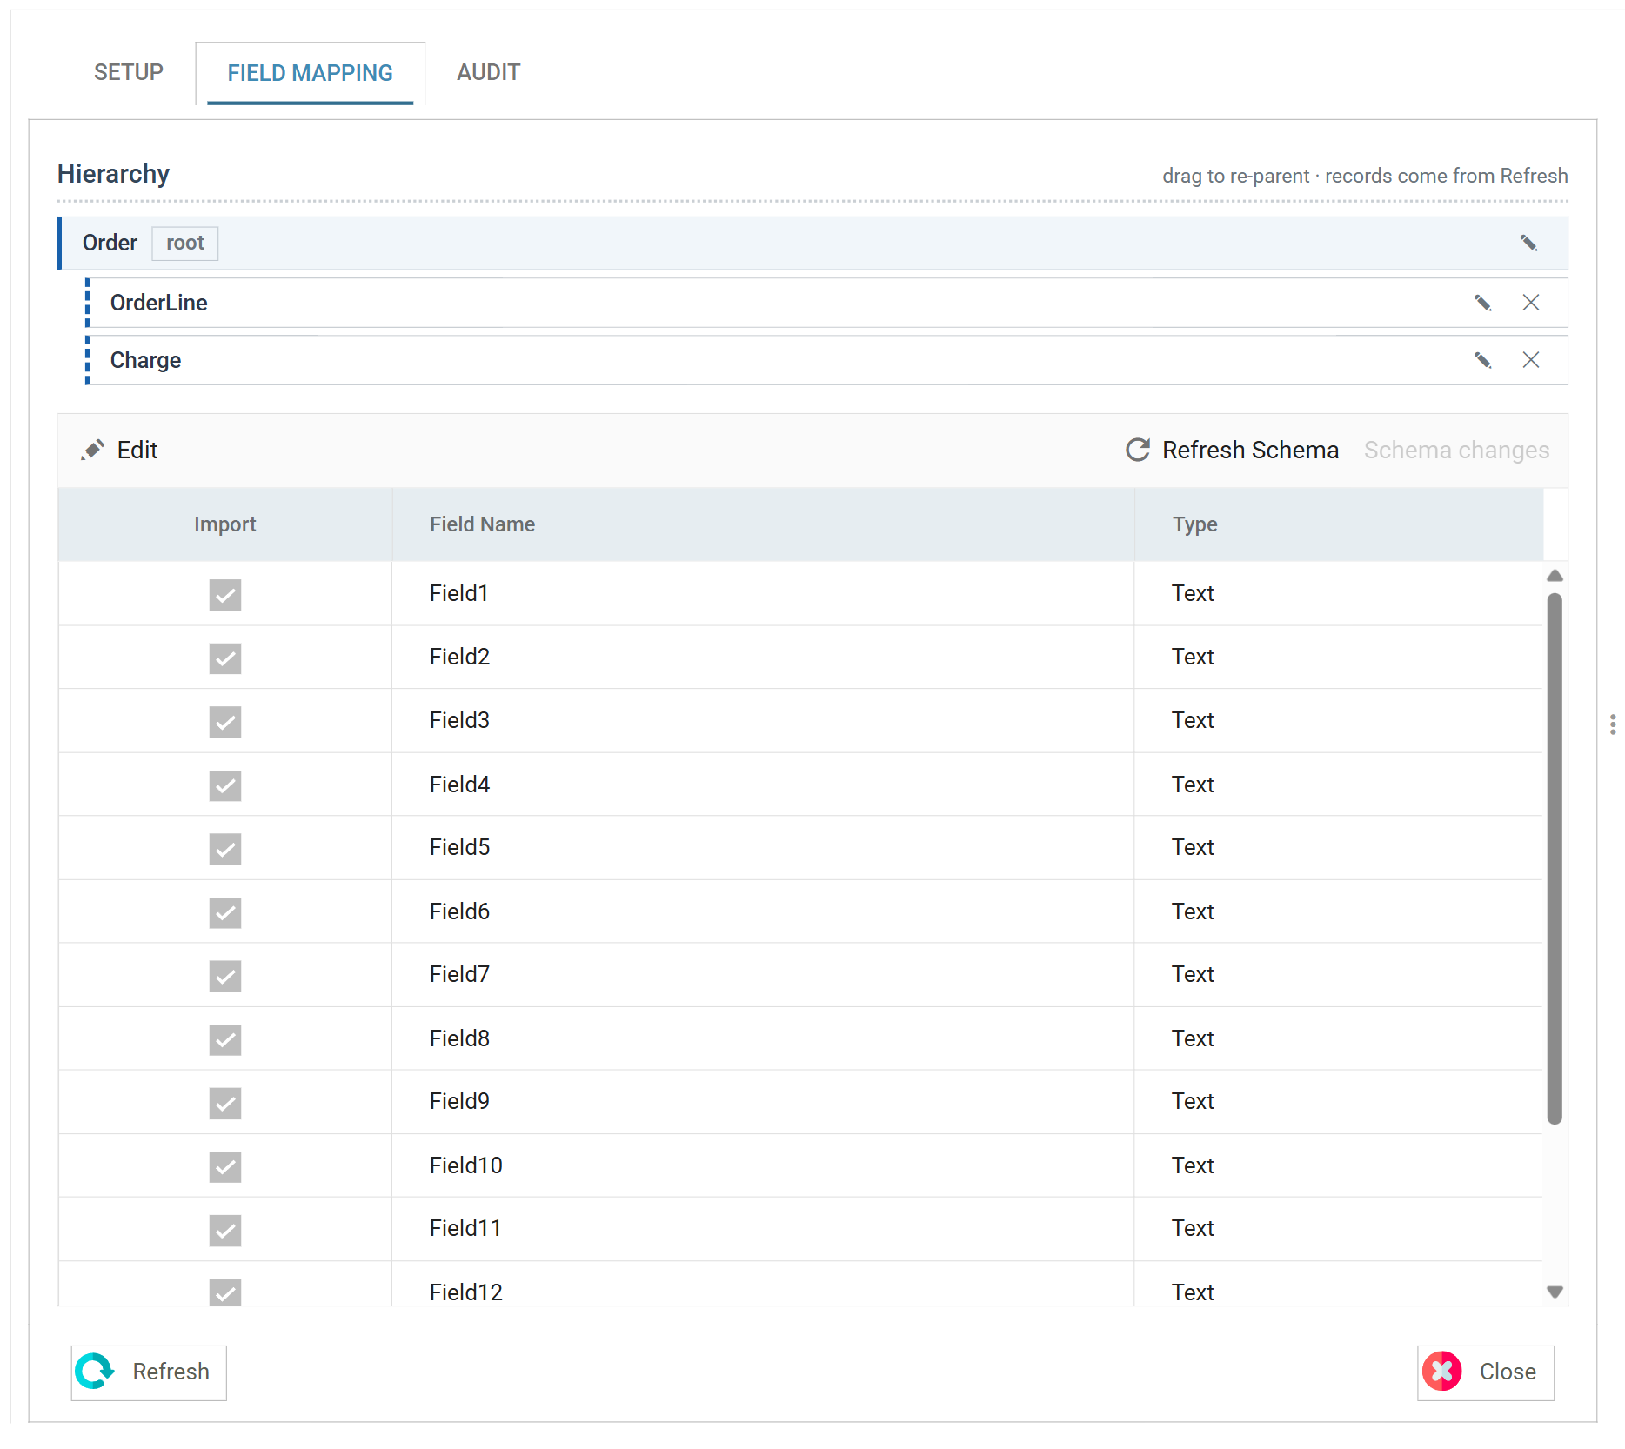
Task: Click the Refresh button
Action: [x=149, y=1372]
